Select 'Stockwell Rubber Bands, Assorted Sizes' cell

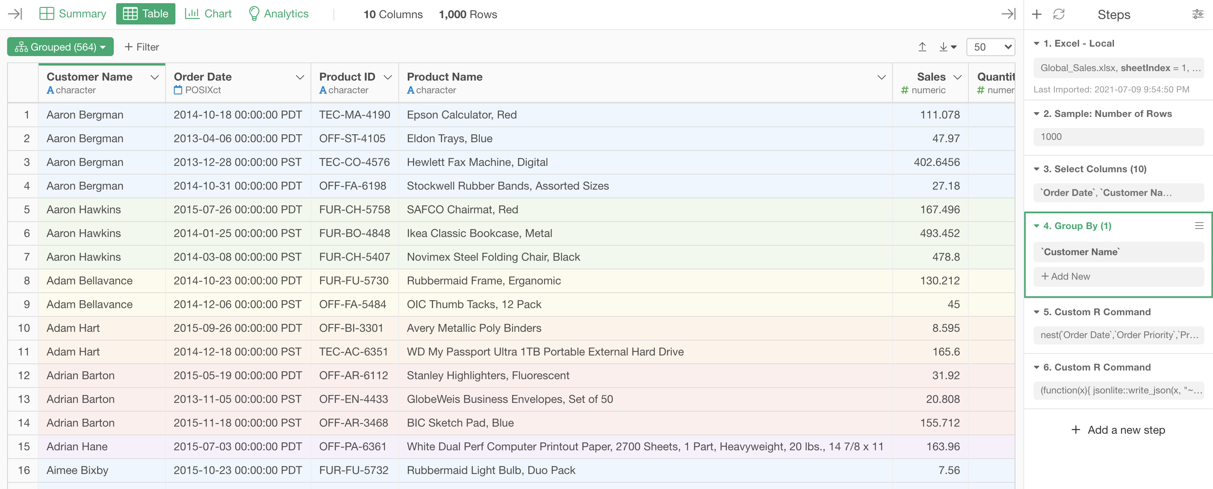tap(645, 186)
